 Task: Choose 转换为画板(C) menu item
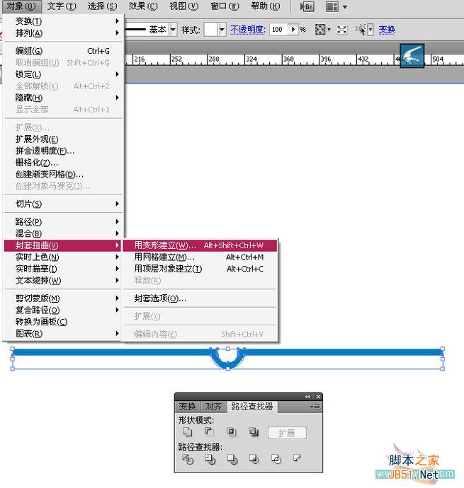point(64,322)
